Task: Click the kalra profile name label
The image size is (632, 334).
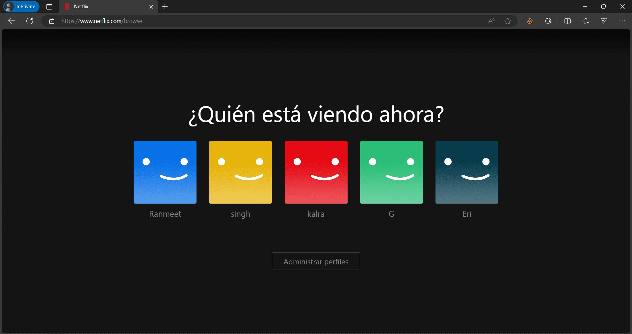Action: (x=316, y=214)
